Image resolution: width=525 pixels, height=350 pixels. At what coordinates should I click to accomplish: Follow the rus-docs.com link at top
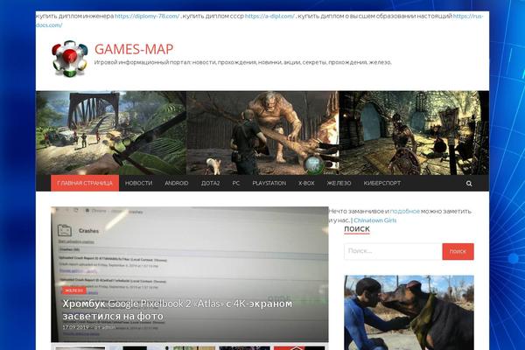(x=468, y=16)
